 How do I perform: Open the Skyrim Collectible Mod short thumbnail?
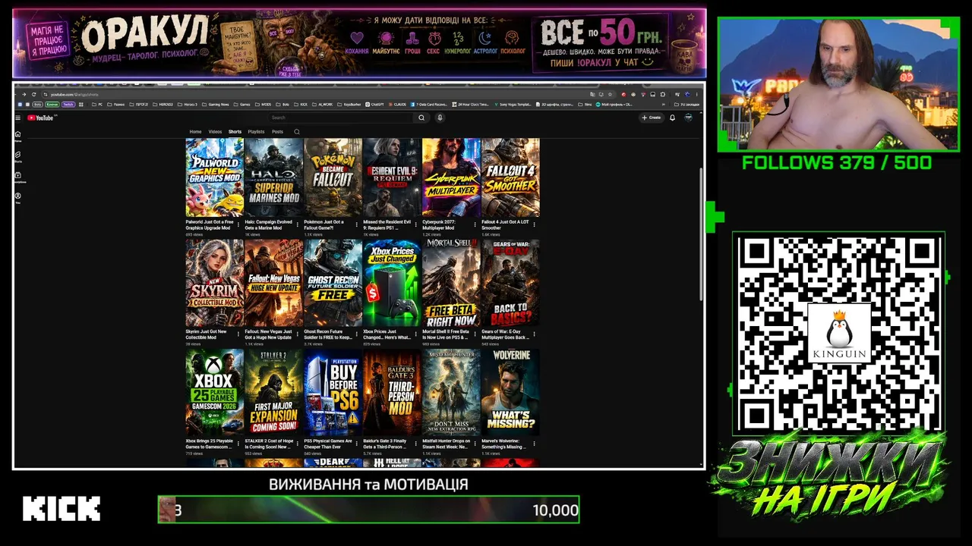tap(215, 283)
